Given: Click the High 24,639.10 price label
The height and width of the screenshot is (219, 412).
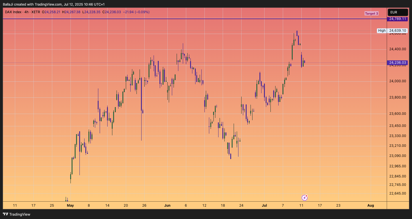Looking at the screenshot, I should [392, 31].
